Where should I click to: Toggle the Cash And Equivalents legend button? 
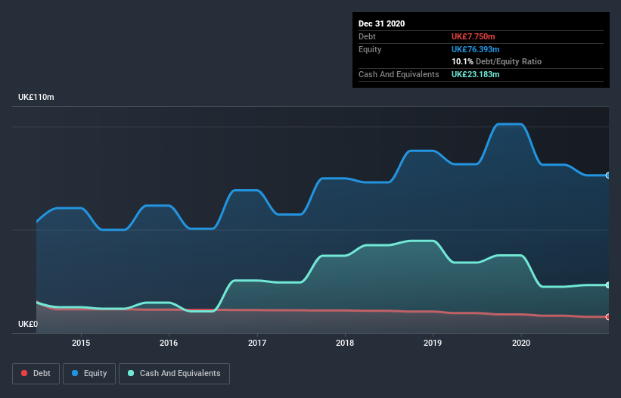tap(174, 374)
